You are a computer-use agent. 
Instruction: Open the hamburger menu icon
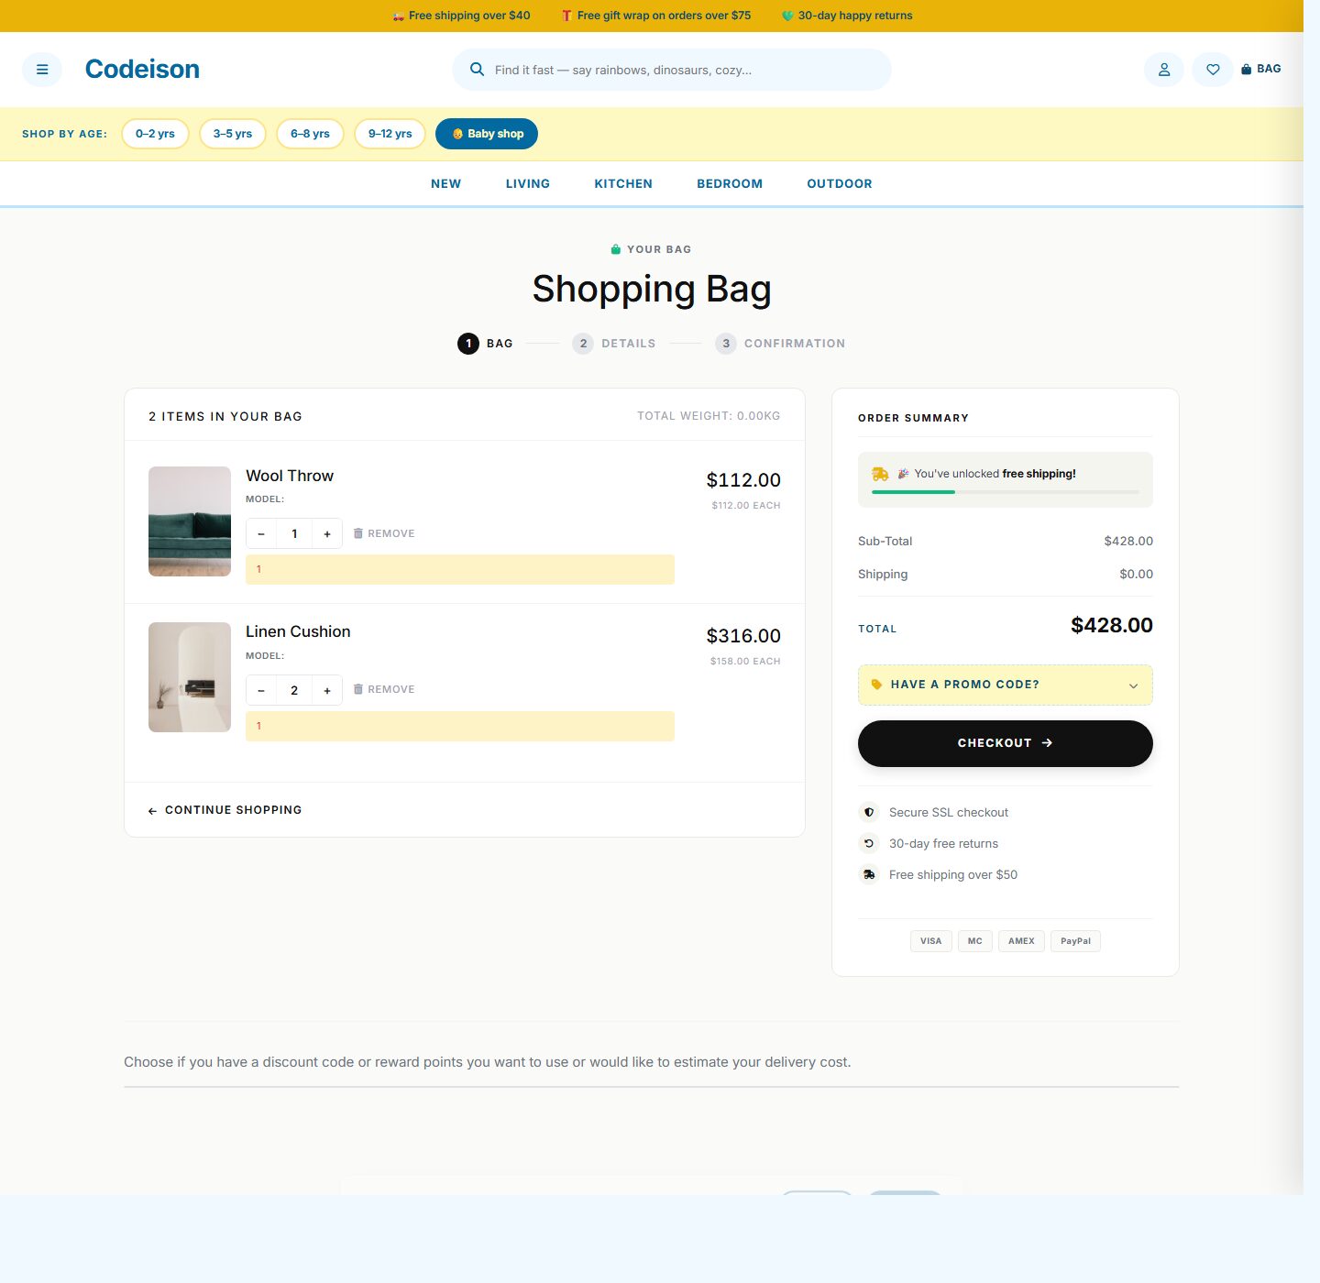42,70
